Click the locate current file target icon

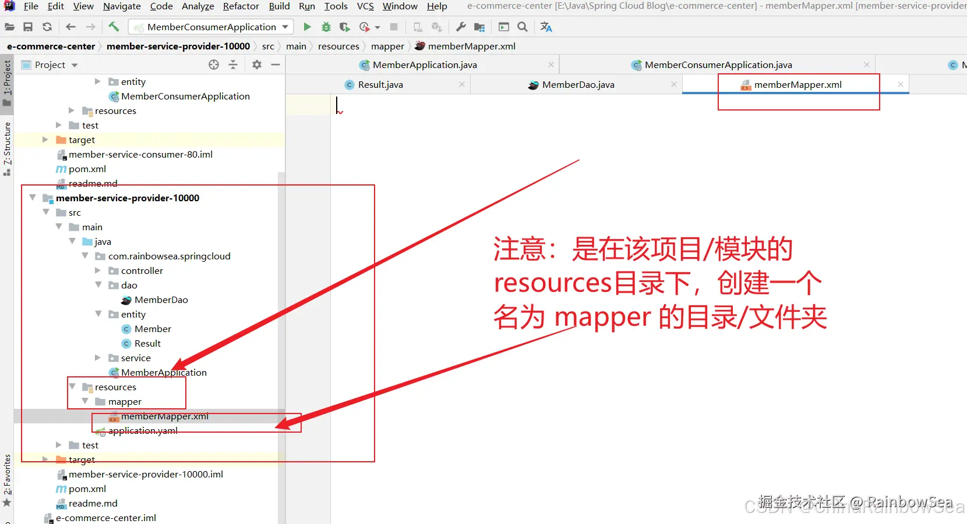pyautogui.click(x=214, y=65)
